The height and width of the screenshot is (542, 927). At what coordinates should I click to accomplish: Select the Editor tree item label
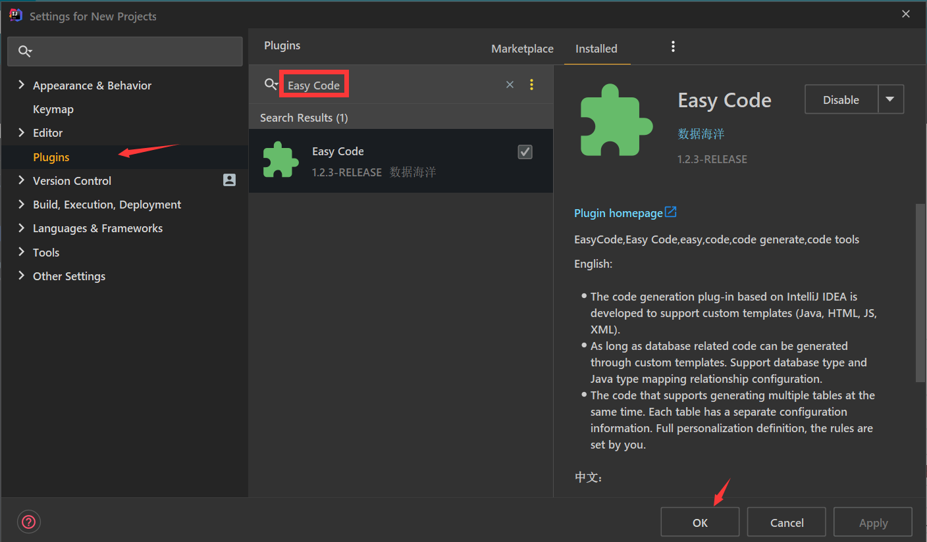coord(48,133)
